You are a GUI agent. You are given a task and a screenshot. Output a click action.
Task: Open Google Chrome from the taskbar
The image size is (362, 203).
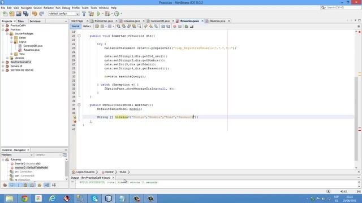(x=24, y=198)
